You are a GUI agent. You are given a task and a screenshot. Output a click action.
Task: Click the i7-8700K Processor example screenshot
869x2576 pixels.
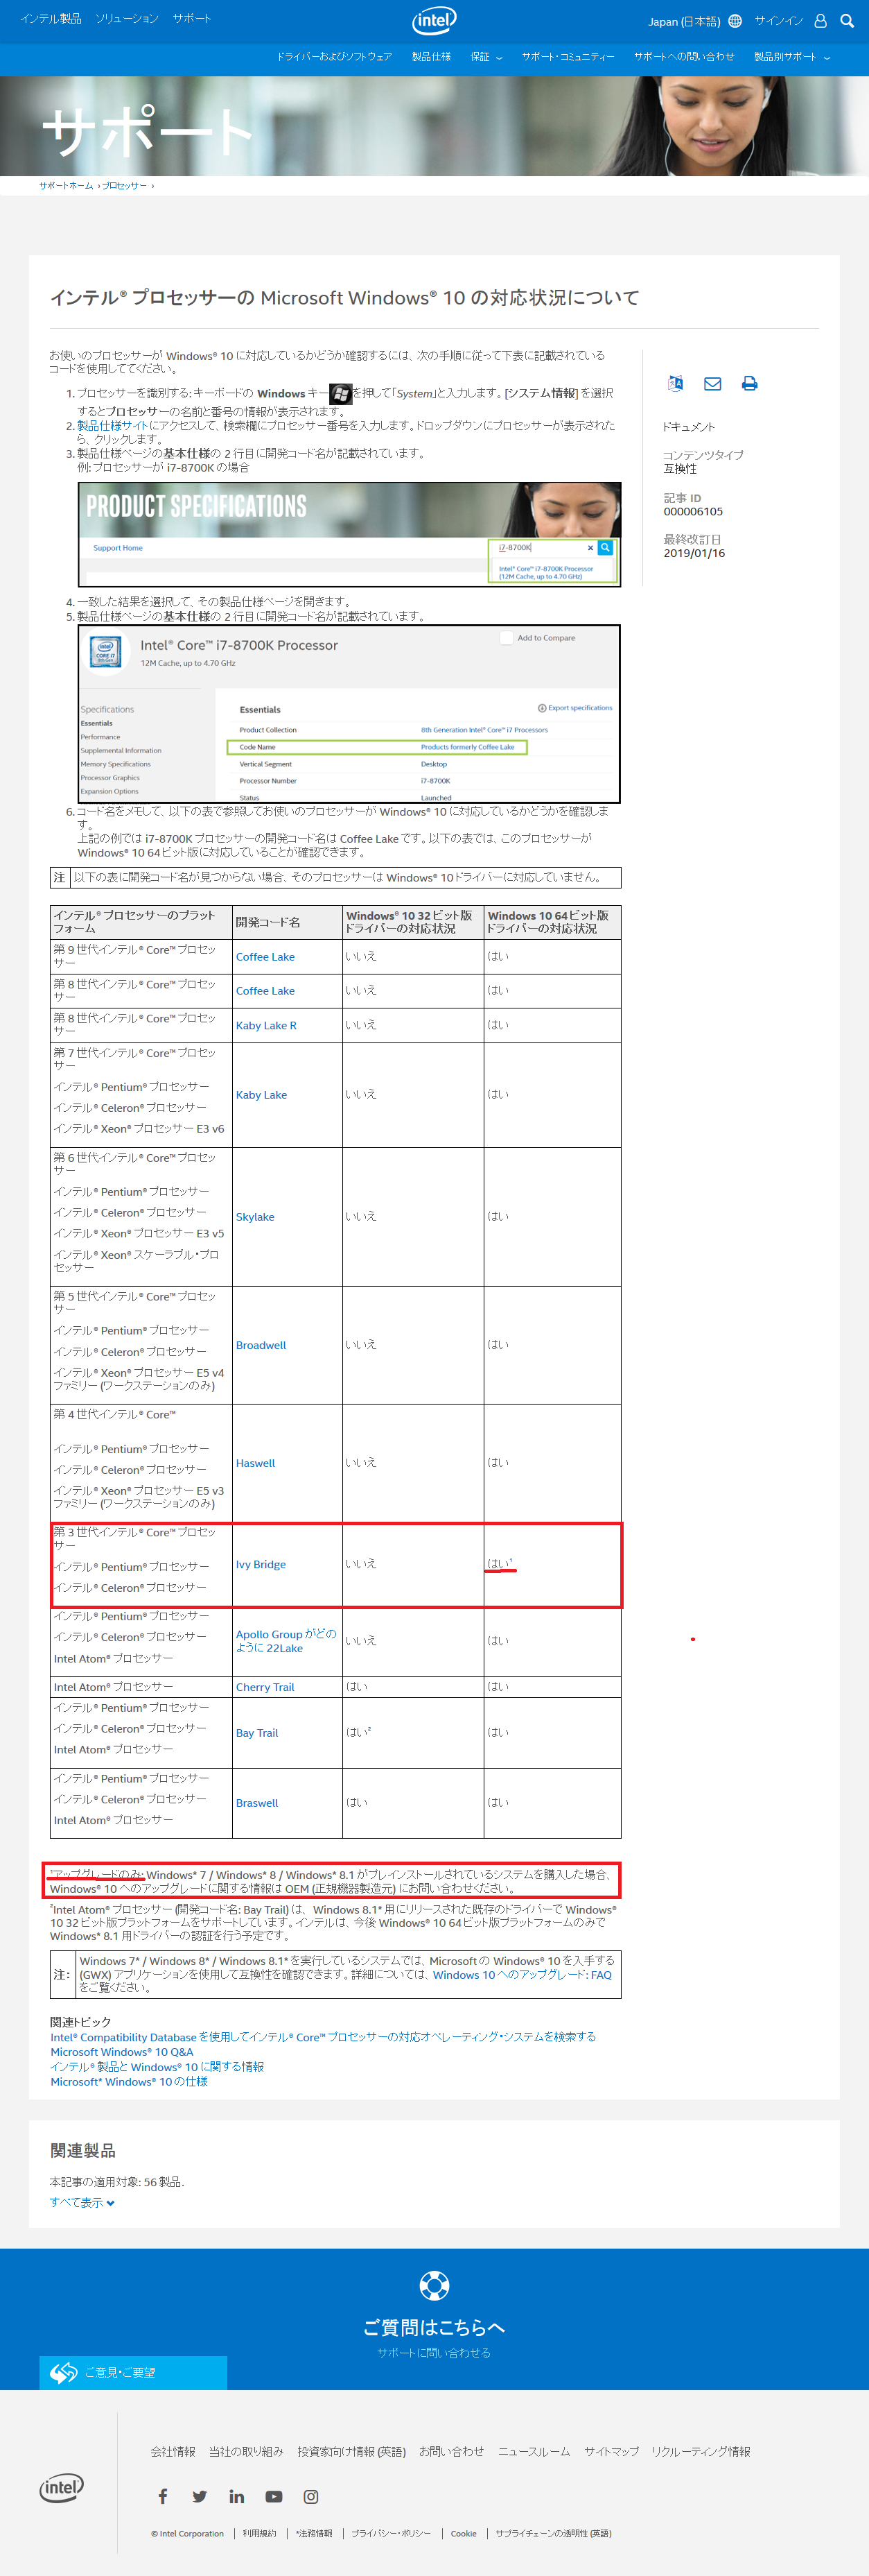click(x=349, y=714)
